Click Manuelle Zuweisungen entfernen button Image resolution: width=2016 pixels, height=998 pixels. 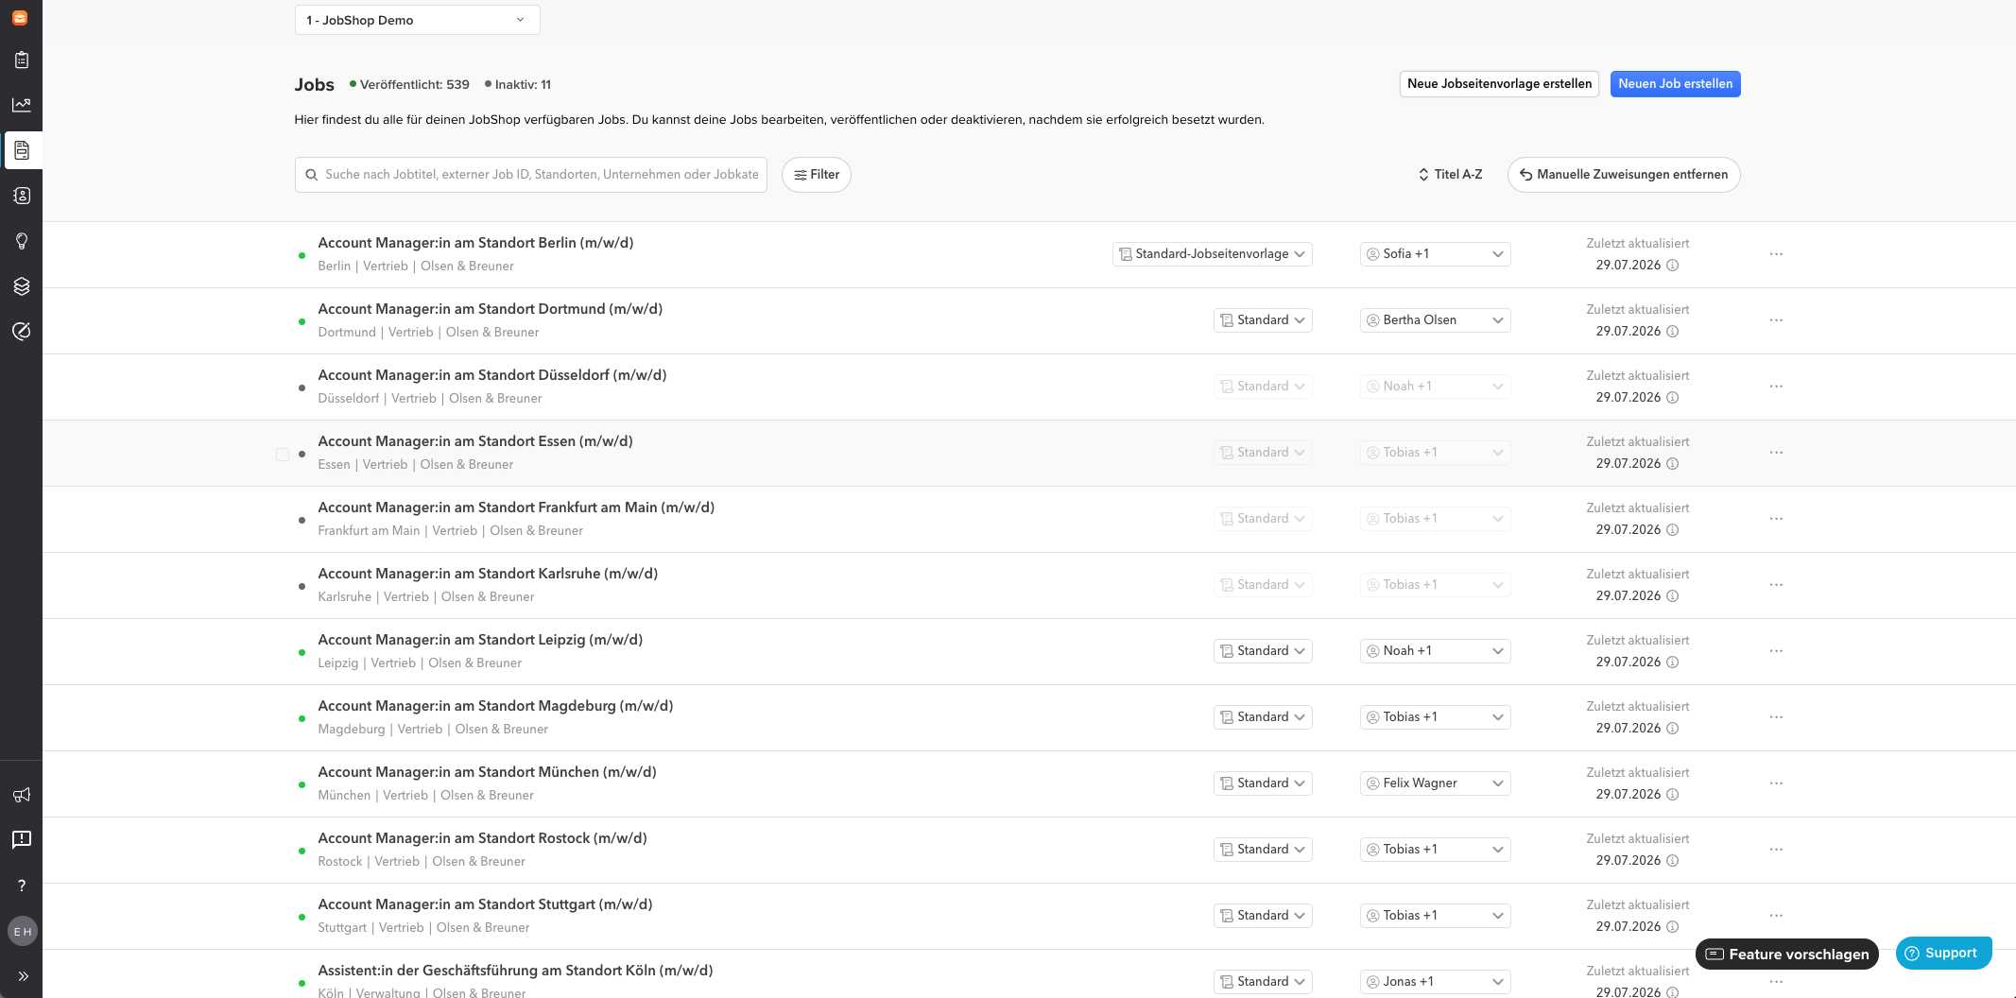pyautogui.click(x=1624, y=175)
